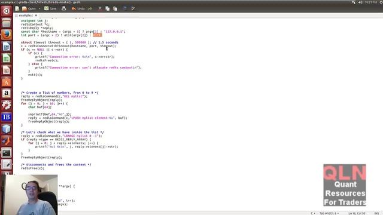
Task: Change the language mode from the C dropdown
Action: point(313,213)
